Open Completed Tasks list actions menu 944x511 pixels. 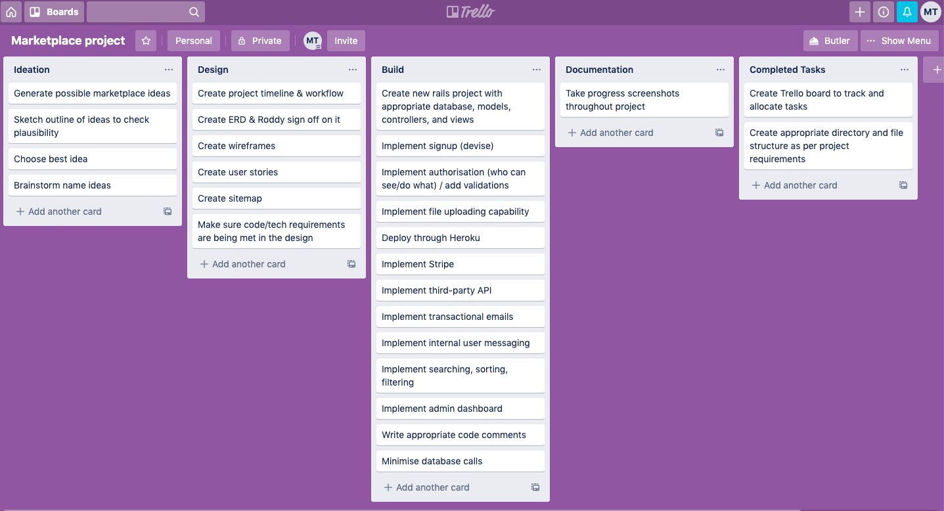pos(905,70)
